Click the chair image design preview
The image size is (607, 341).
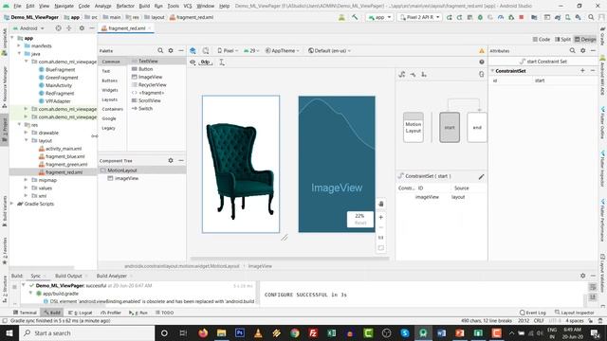(241, 164)
